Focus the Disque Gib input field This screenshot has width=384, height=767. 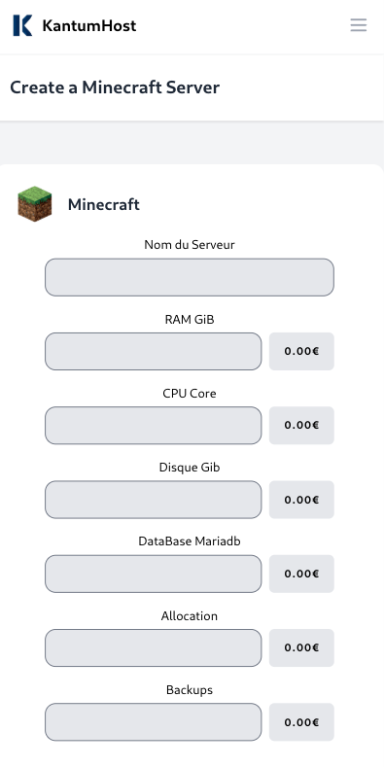point(153,500)
